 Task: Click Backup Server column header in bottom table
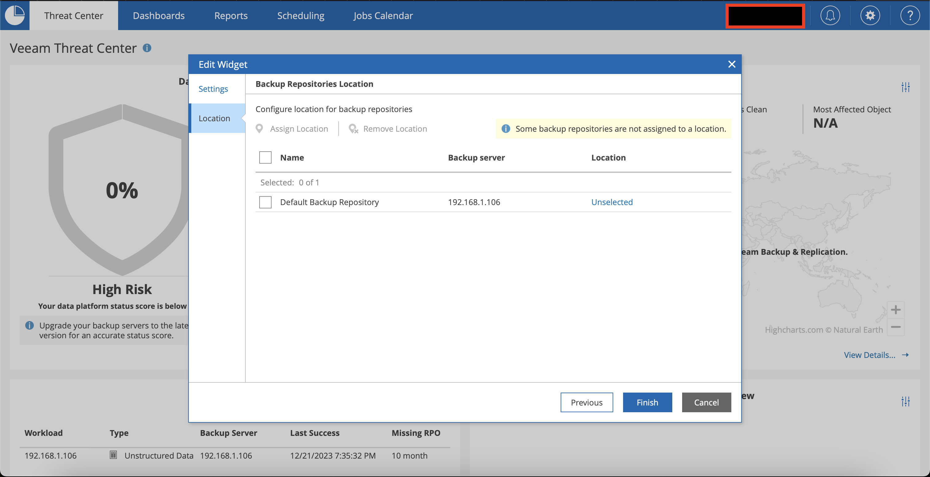(228, 433)
